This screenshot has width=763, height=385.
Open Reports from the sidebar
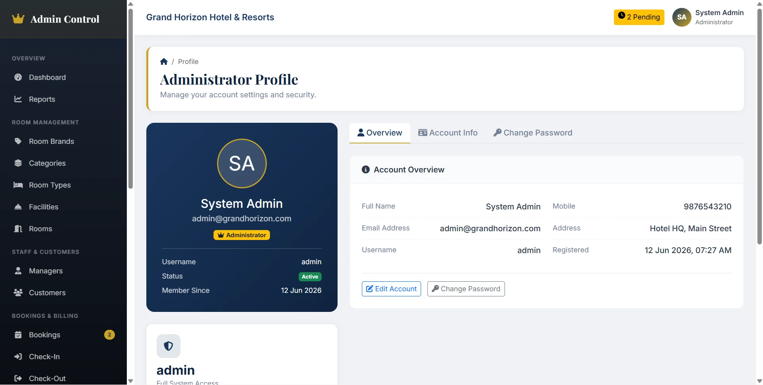pyautogui.click(x=64, y=99)
